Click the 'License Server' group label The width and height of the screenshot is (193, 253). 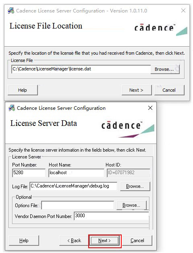27,157
